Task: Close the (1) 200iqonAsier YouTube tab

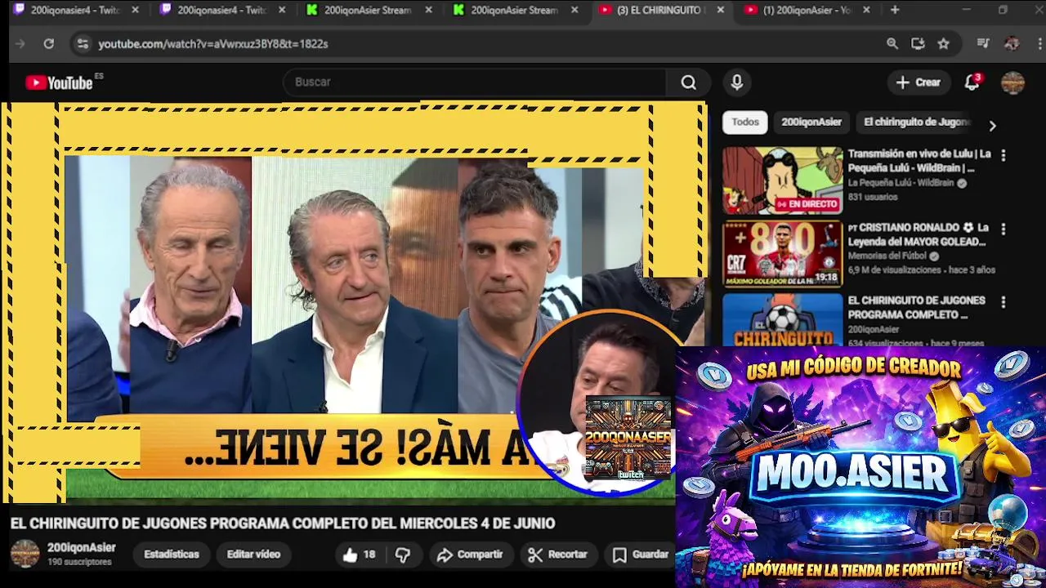Action: tap(866, 10)
